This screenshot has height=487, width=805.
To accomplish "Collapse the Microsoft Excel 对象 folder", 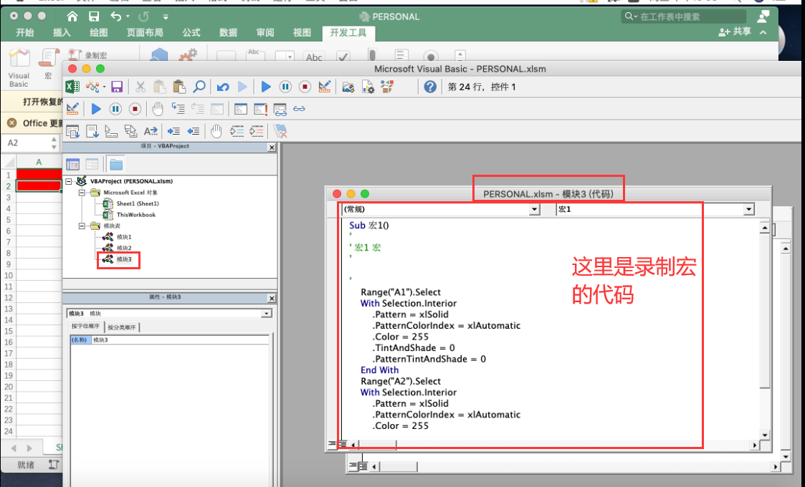I will click(x=82, y=193).
